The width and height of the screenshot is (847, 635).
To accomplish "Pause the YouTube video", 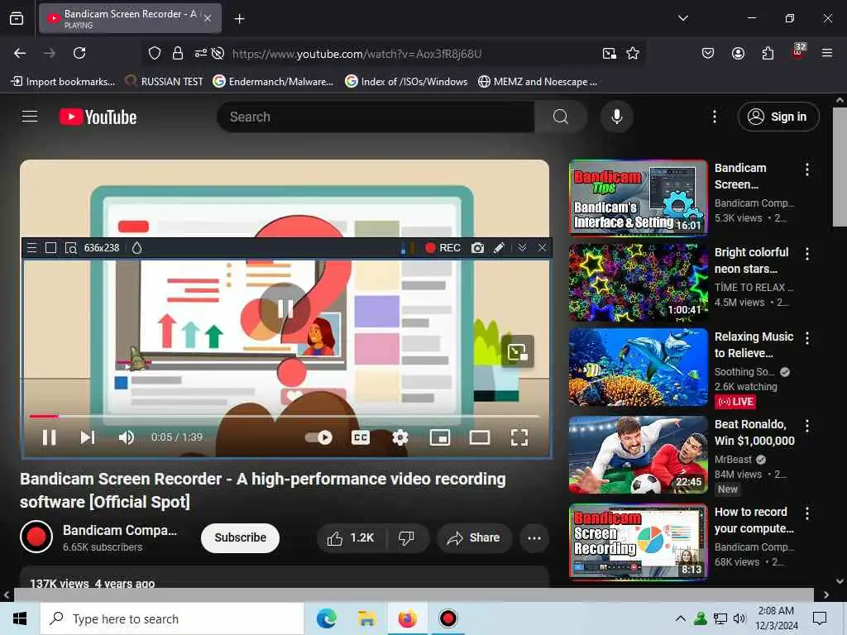I will tap(49, 437).
